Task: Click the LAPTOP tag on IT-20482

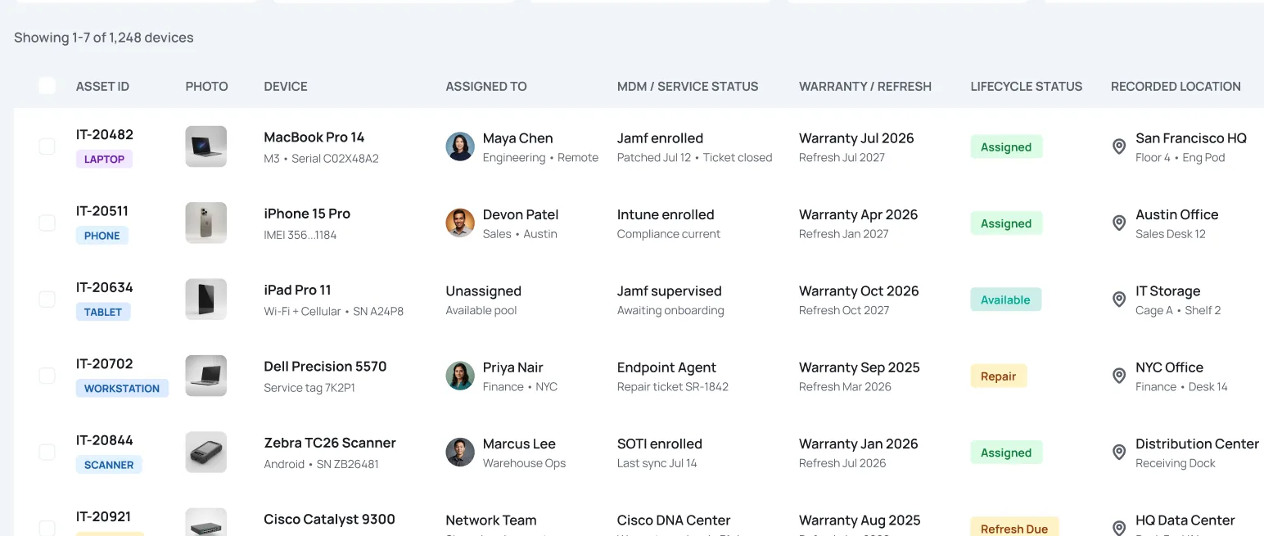Action: point(104,159)
